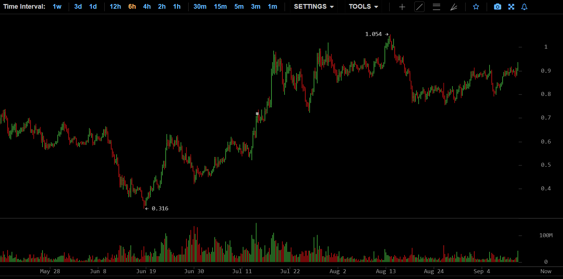Set time interval to 3m

click(256, 7)
